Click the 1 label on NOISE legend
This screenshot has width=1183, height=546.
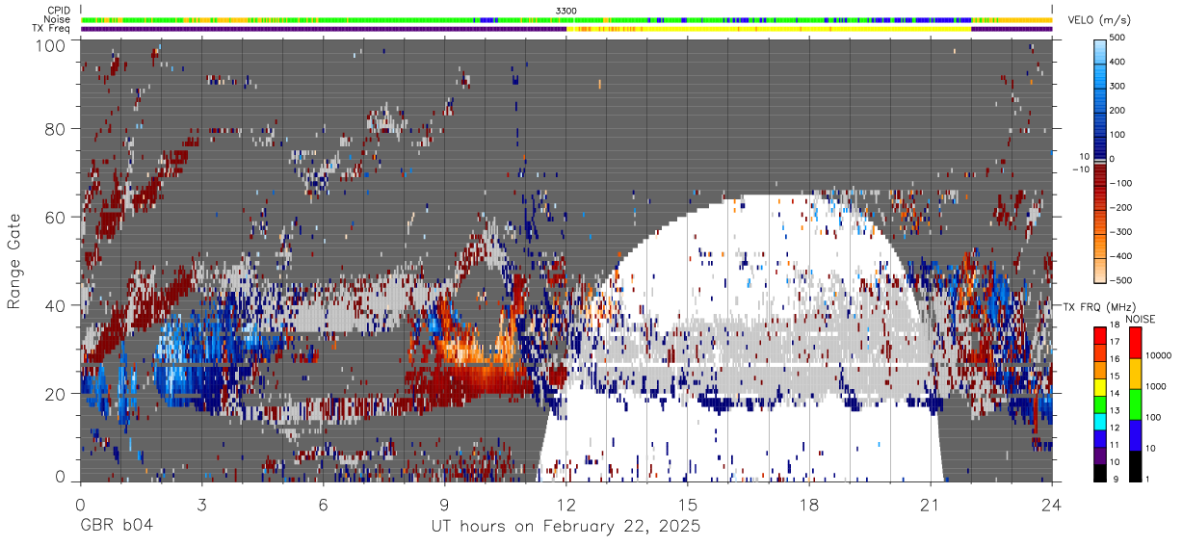click(1148, 481)
